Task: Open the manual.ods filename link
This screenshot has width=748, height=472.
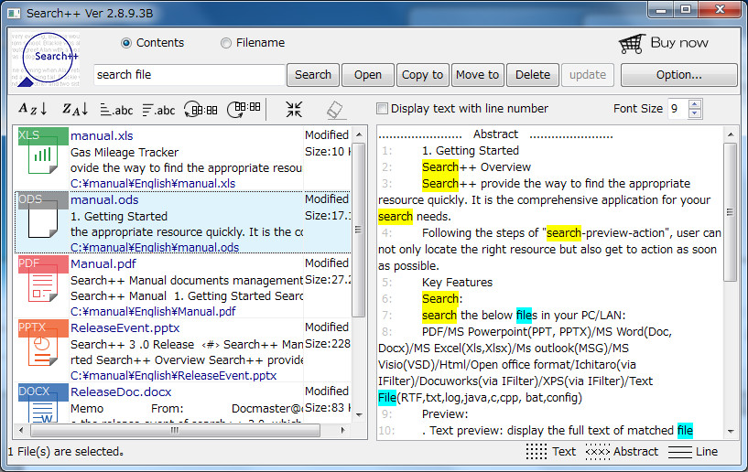Action: [x=104, y=199]
